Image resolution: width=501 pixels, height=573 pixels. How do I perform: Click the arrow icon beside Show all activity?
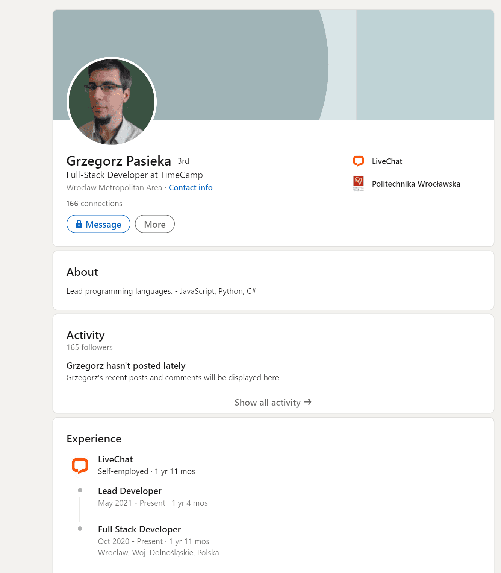(x=308, y=402)
